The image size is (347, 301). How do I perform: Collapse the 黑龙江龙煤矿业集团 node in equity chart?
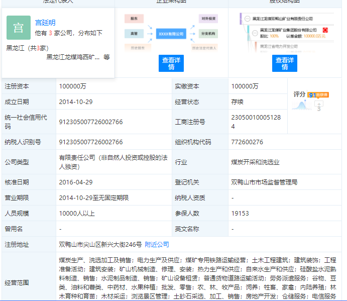(x=255, y=33)
